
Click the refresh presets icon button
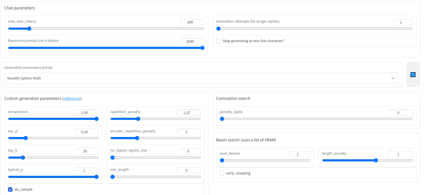[x=413, y=75]
